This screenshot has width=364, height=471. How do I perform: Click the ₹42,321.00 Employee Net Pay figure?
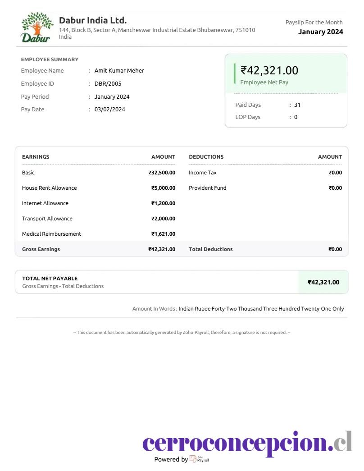point(269,70)
